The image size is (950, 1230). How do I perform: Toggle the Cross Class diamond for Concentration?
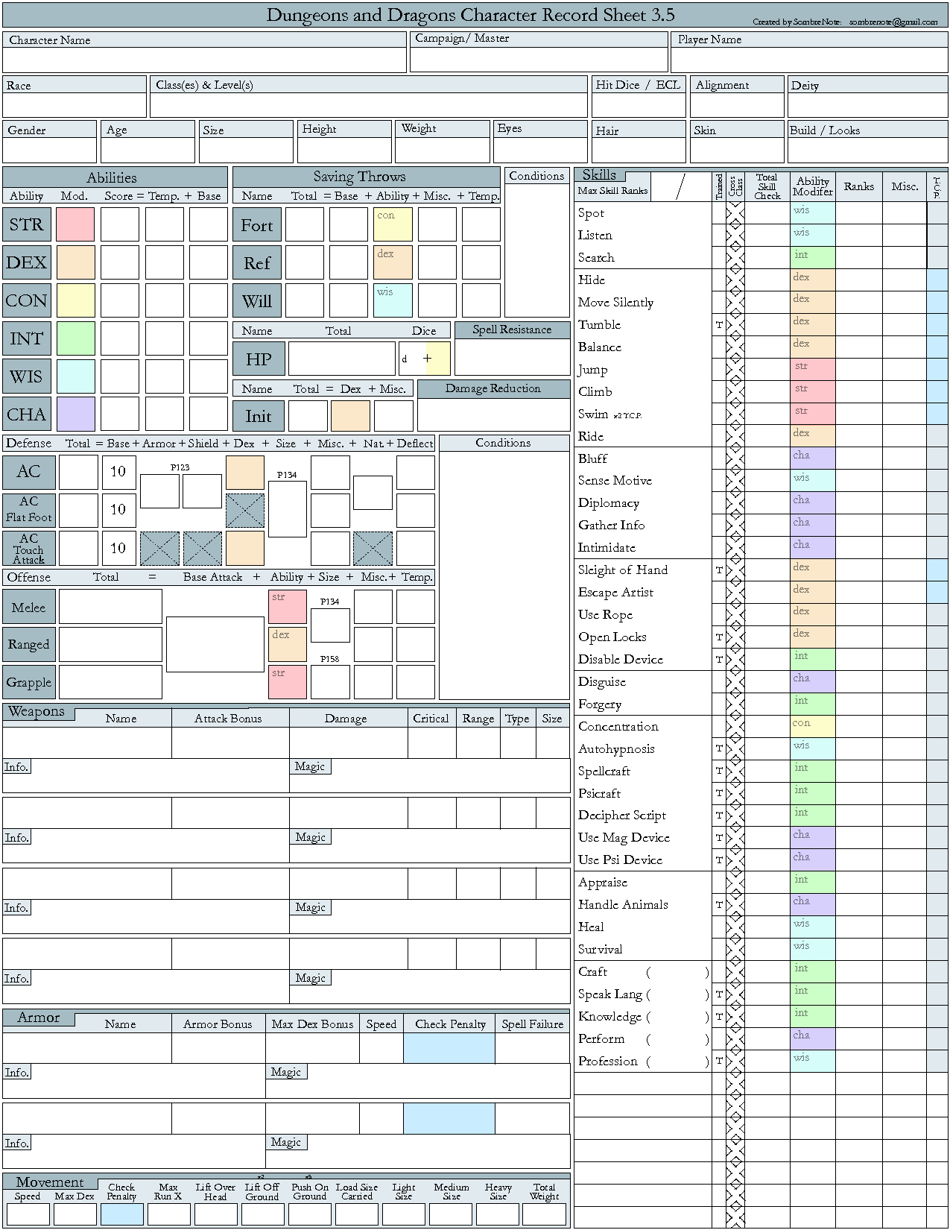pos(735,726)
